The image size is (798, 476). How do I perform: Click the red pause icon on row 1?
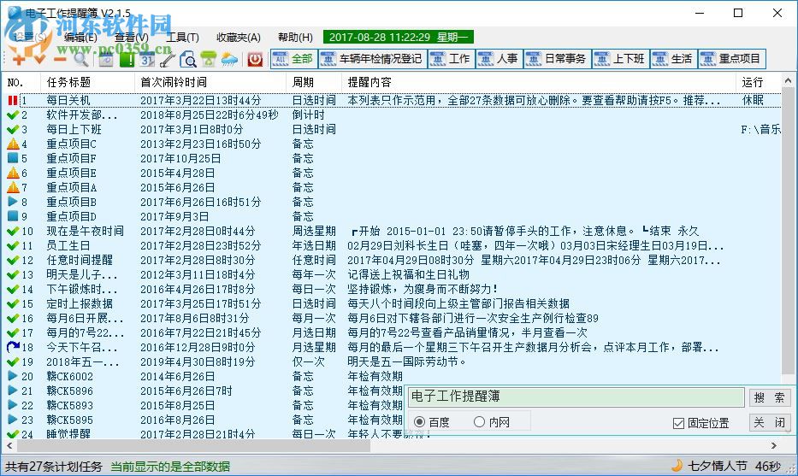tap(12, 100)
